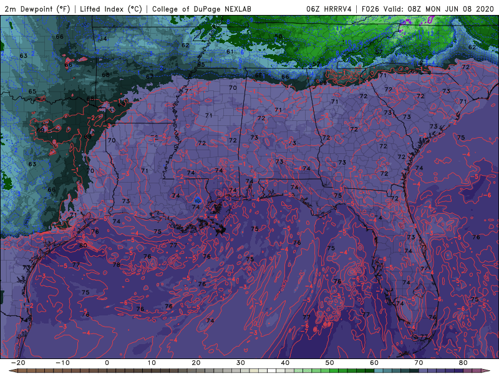
Task: Click the '50' tick label on color scale
Action: point(330,363)
